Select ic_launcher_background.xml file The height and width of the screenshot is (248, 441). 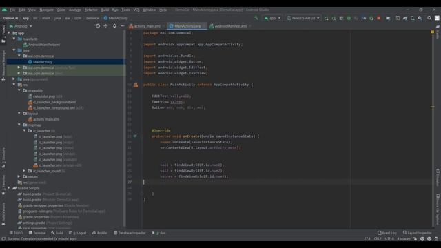[x=54, y=102]
